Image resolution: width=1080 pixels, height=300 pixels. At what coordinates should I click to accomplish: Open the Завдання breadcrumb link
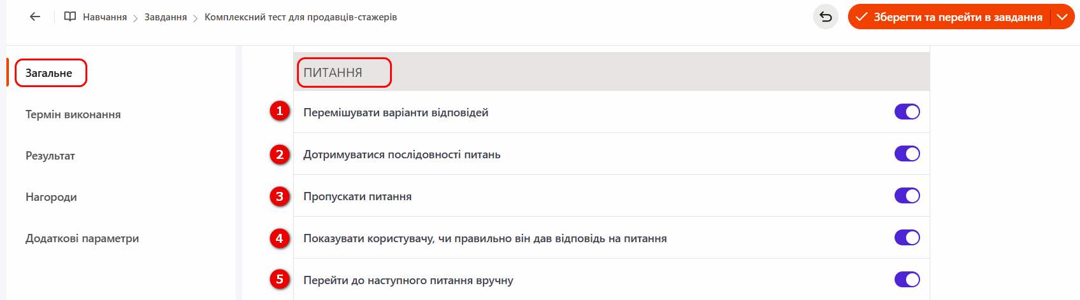click(166, 17)
